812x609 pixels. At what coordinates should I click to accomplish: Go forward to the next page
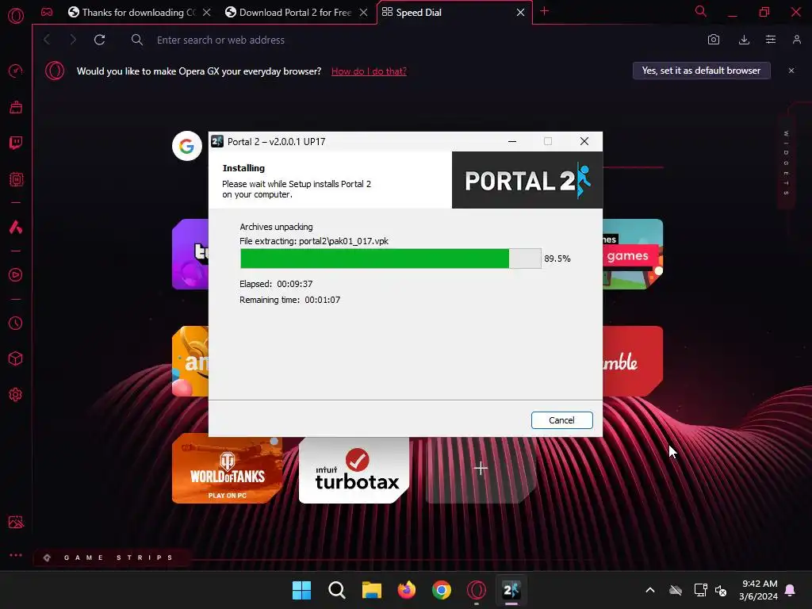73,40
